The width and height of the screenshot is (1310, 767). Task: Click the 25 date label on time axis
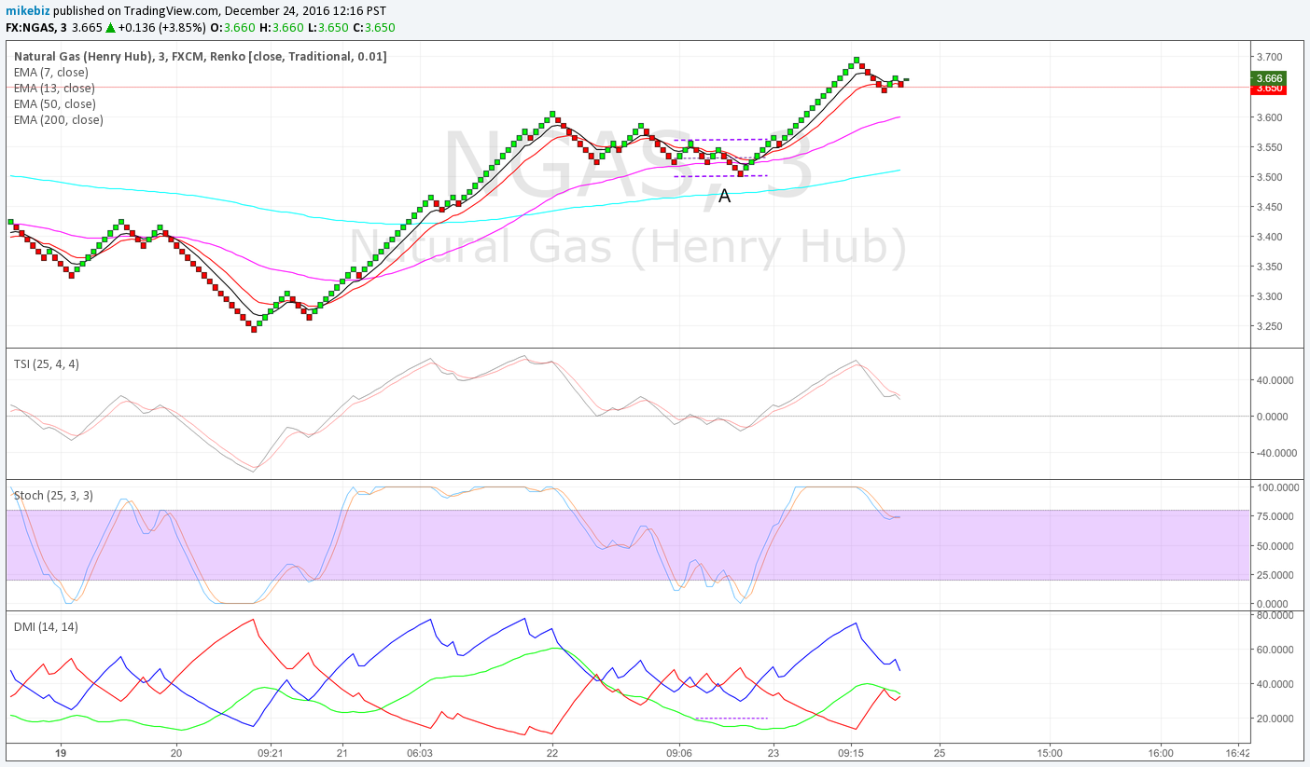(940, 752)
